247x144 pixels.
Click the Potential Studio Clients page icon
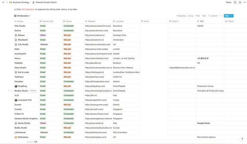tap(33, 2)
